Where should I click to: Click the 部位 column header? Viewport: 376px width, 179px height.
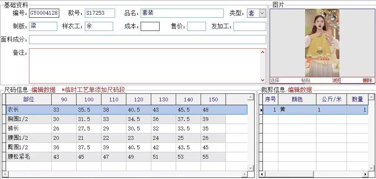pyautogui.click(x=29, y=99)
